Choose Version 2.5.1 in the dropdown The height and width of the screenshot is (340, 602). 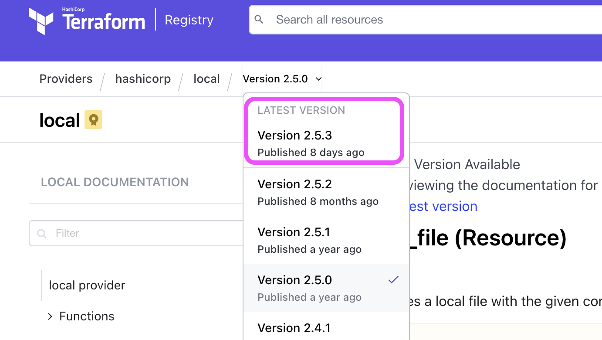point(326,240)
